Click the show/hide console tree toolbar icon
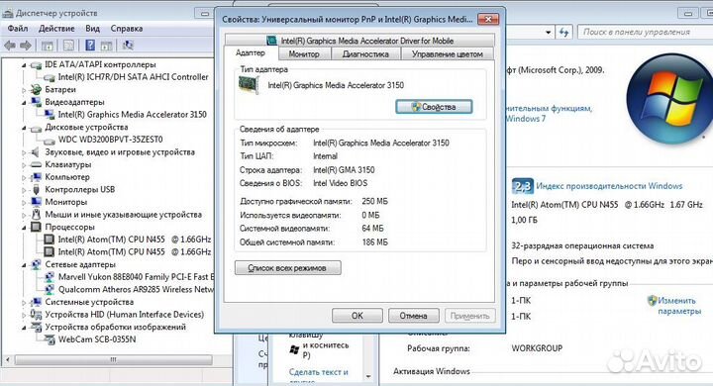This screenshot has height=386, width=713. point(47,45)
